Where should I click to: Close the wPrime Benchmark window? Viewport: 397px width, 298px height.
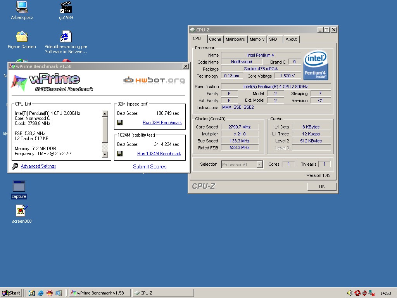[186, 66]
